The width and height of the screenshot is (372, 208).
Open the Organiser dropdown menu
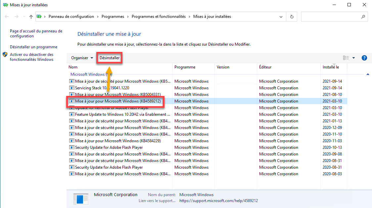tap(82, 58)
